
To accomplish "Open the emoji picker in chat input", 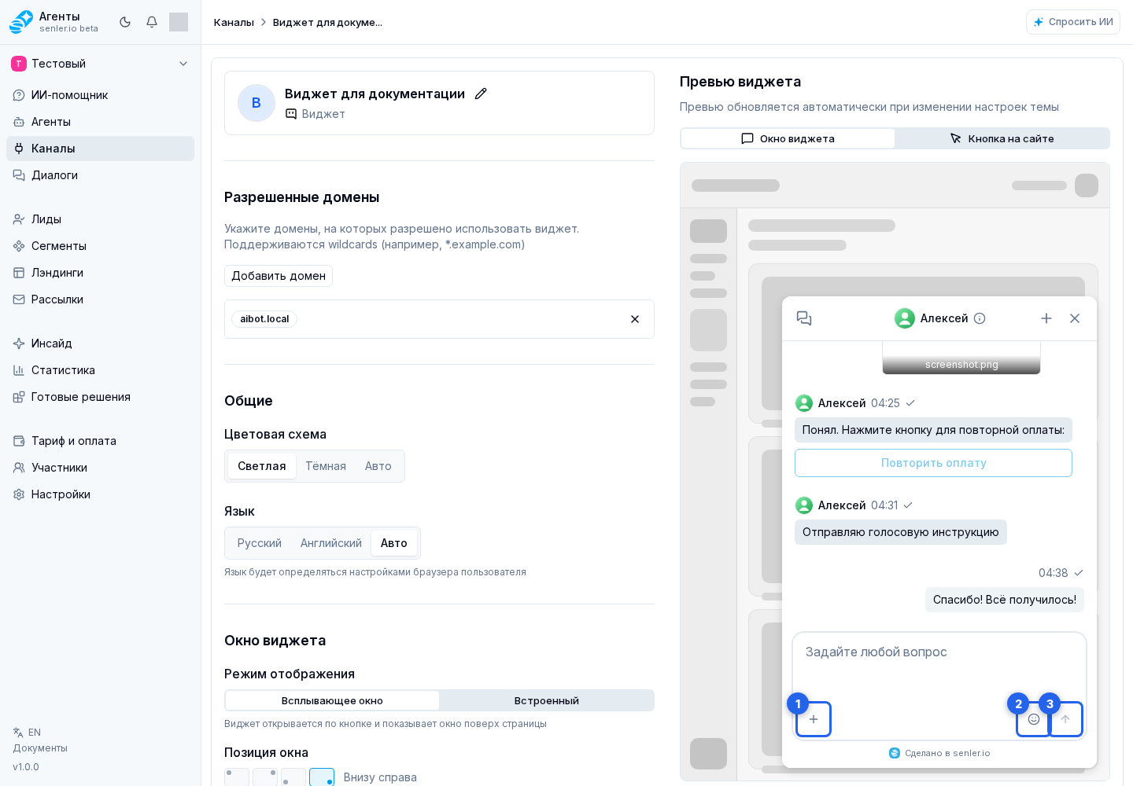I will [1034, 719].
